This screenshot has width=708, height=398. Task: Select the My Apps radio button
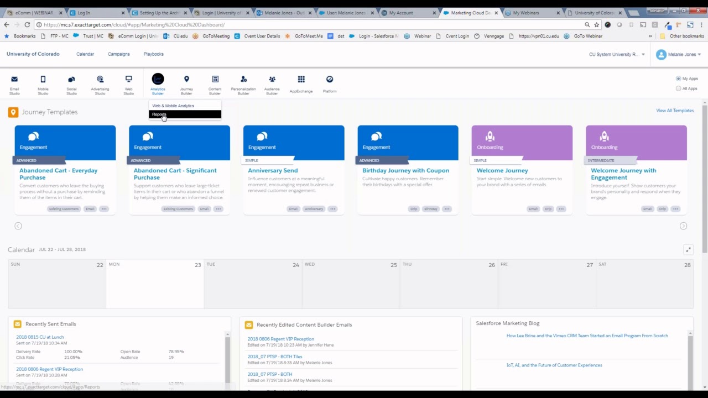[x=678, y=78]
